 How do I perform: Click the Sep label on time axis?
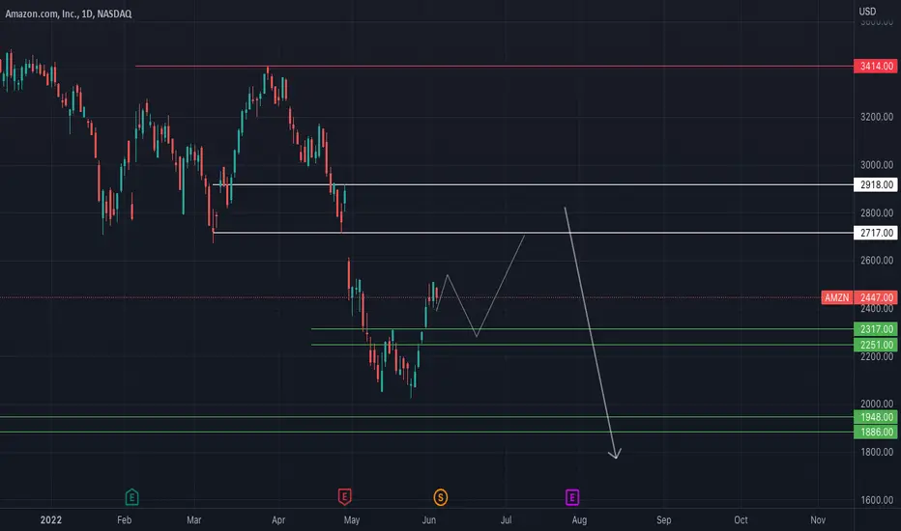click(664, 519)
